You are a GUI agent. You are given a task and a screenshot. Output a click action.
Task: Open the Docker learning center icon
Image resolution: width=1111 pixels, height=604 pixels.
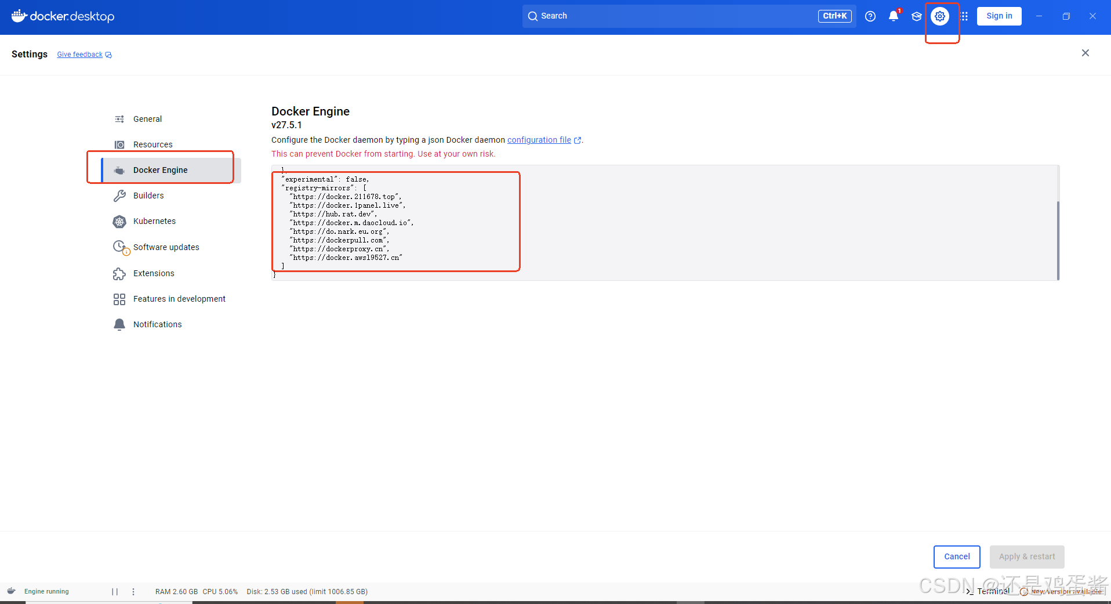pyautogui.click(x=917, y=16)
